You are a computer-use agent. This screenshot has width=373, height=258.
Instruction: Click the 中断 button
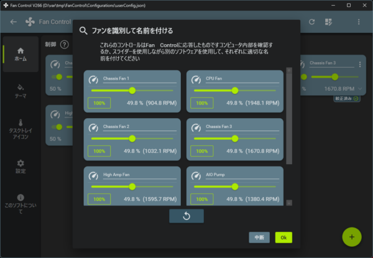[x=259, y=237]
